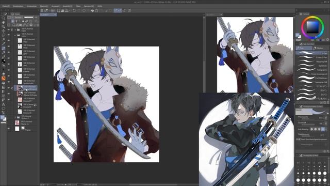Select the highlighted Pen tool

click(4, 48)
